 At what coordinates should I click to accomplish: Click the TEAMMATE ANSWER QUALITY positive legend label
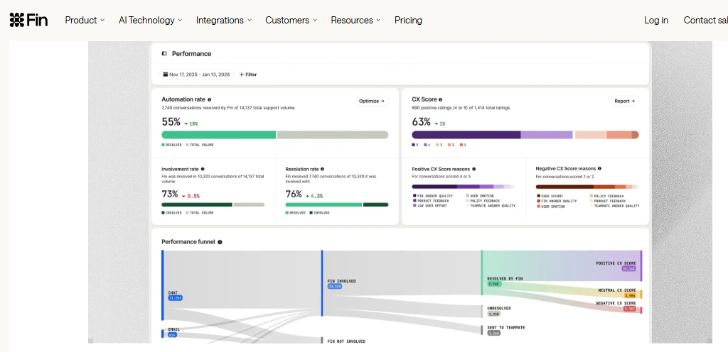[493, 206]
